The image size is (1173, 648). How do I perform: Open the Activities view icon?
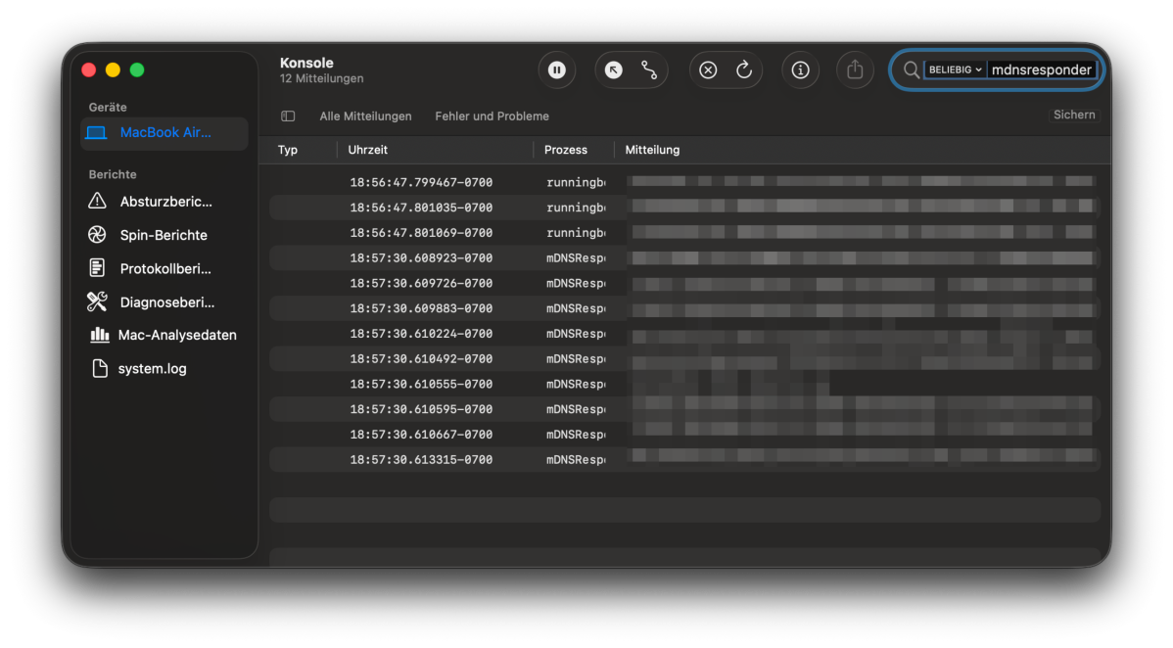pyautogui.click(x=649, y=69)
